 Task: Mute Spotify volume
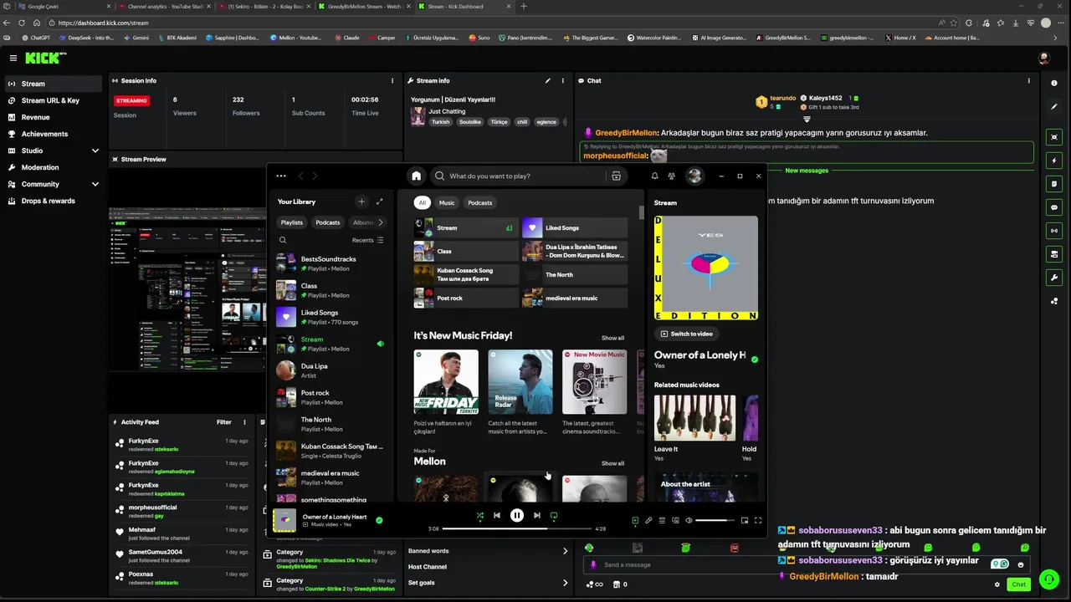point(689,520)
